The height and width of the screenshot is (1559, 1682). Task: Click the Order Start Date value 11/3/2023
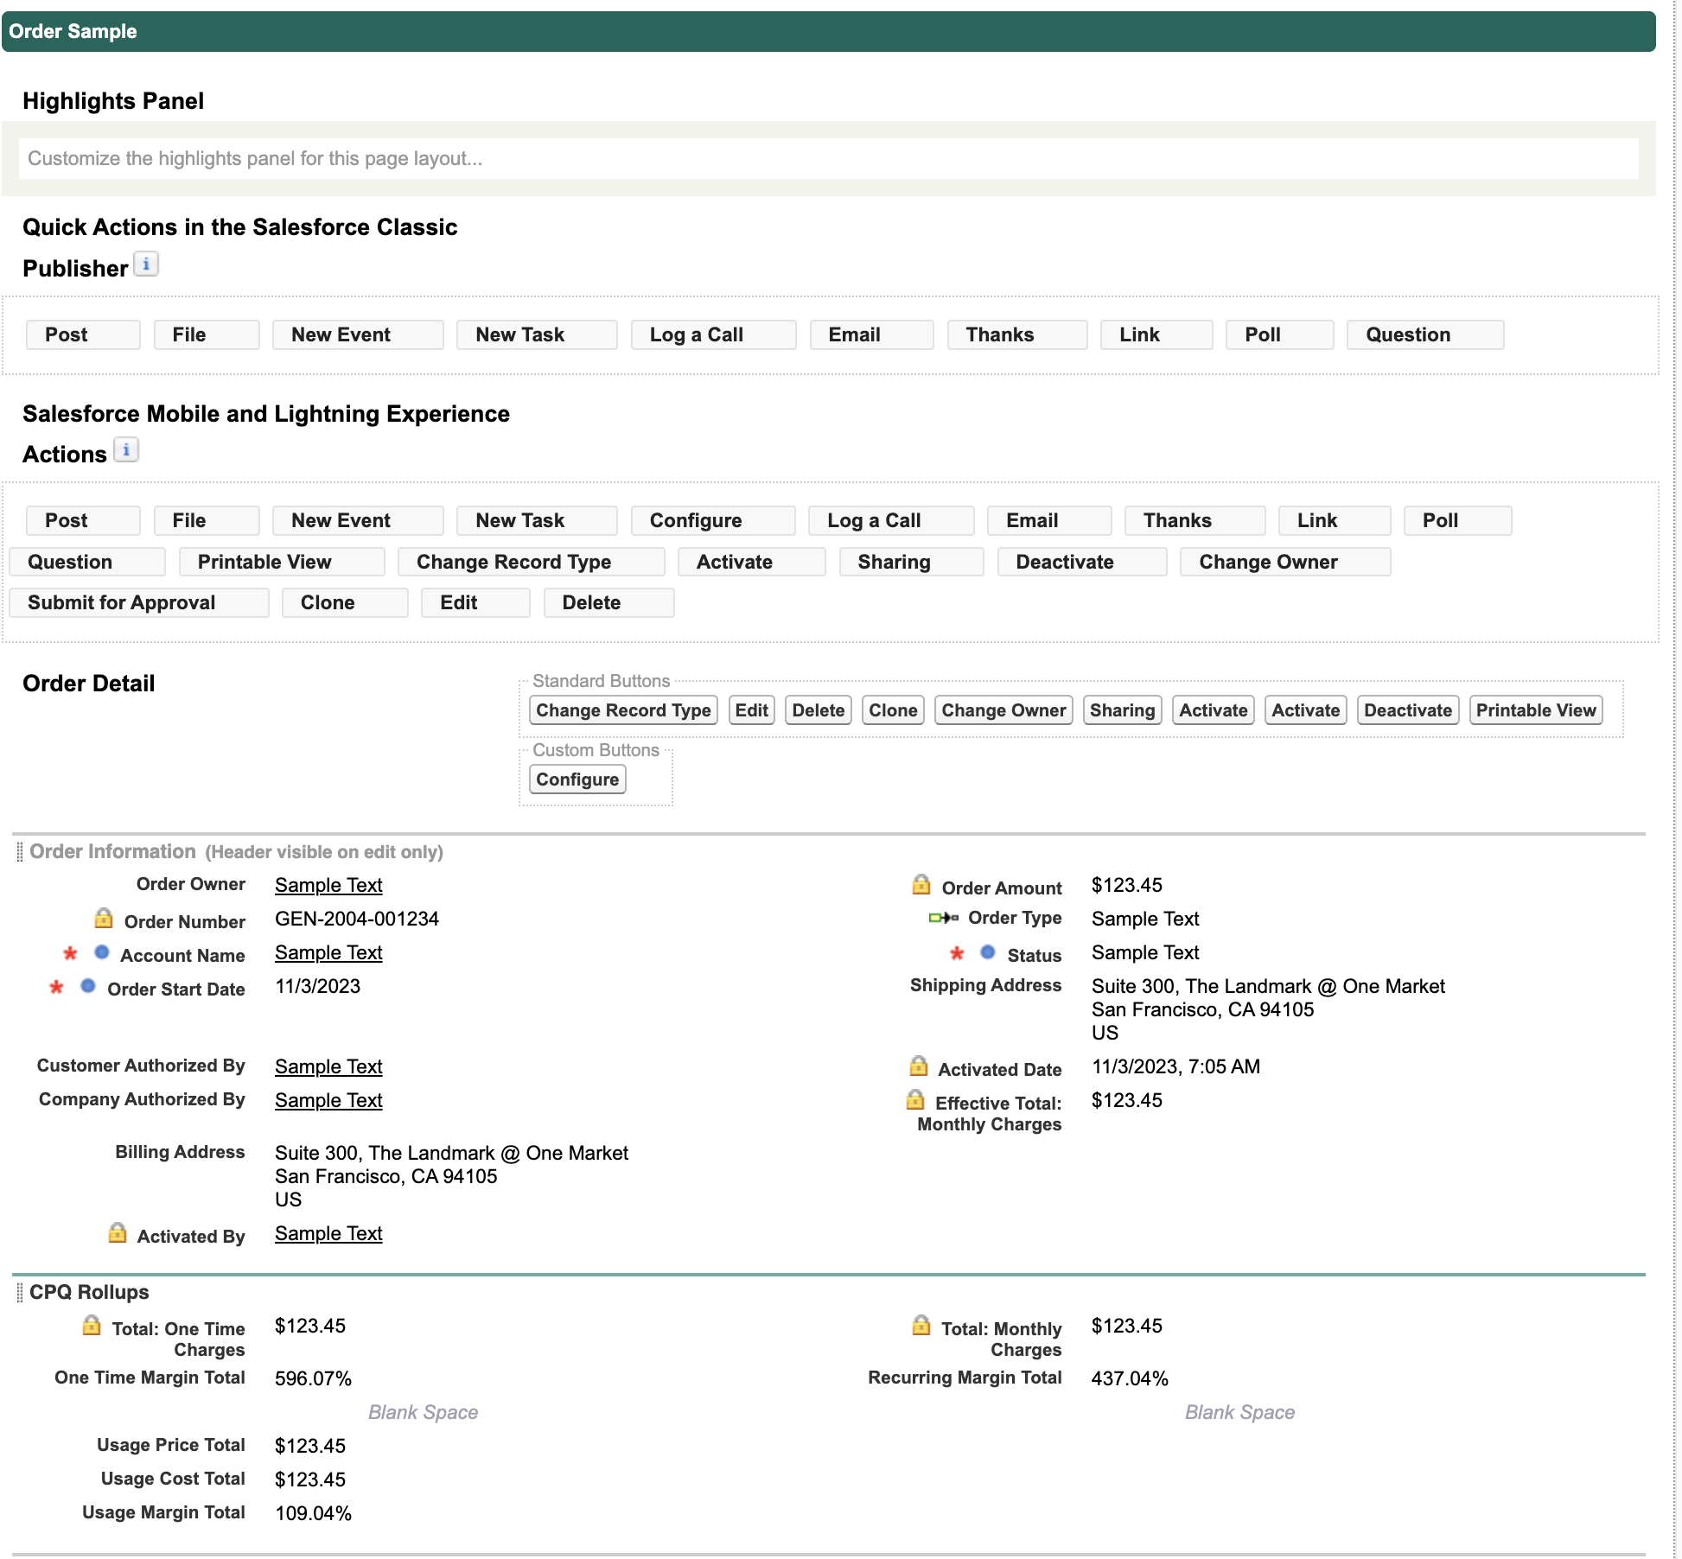[x=317, y=986]
